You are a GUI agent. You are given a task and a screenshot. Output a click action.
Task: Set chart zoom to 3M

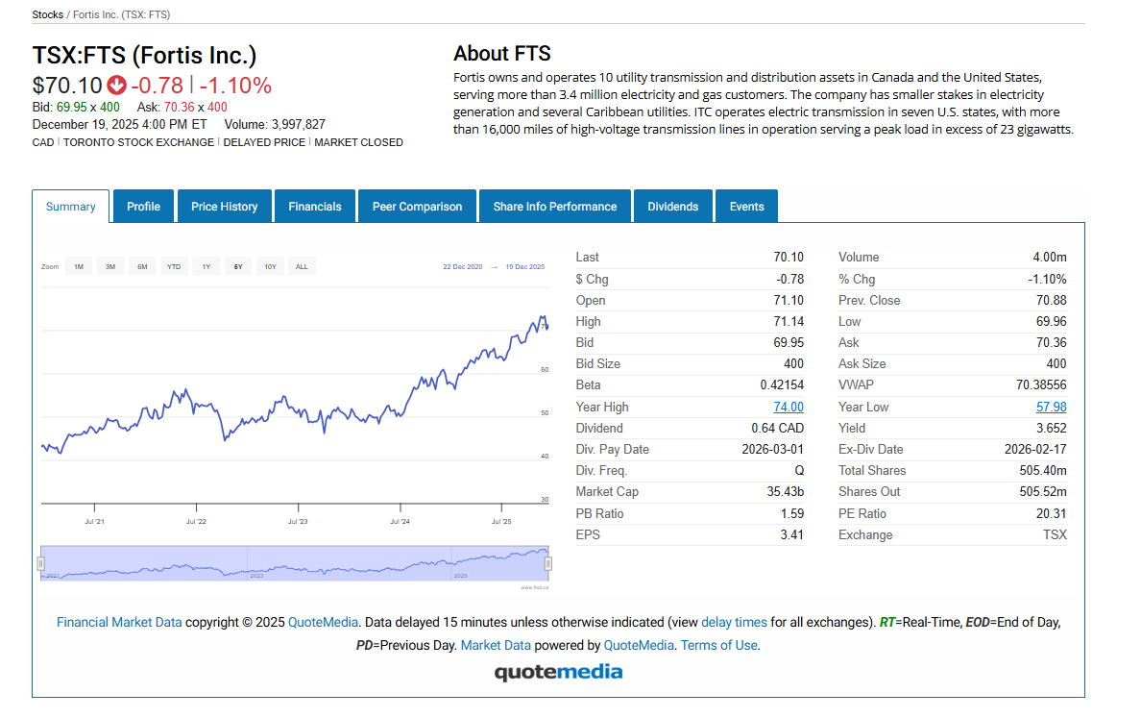109,266
